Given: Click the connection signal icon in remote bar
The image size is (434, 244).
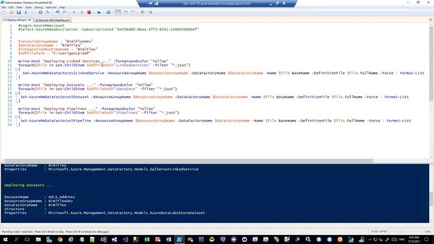Looking at the screenshot, I should [157, 3].
